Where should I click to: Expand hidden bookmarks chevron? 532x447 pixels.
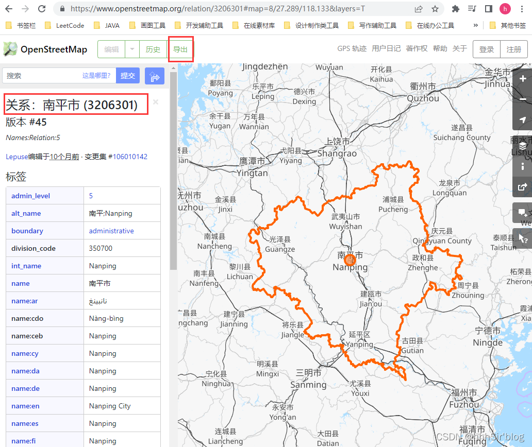click(x=476, y=25)
